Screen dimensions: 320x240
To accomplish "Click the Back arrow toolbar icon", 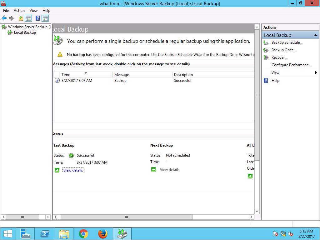I will click(4, 18).
